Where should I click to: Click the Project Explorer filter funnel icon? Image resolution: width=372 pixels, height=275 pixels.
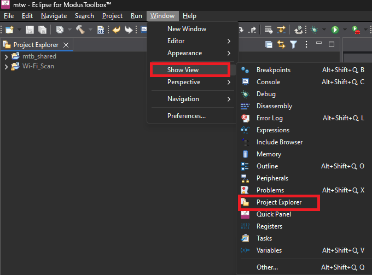click(x=294, y=44)
